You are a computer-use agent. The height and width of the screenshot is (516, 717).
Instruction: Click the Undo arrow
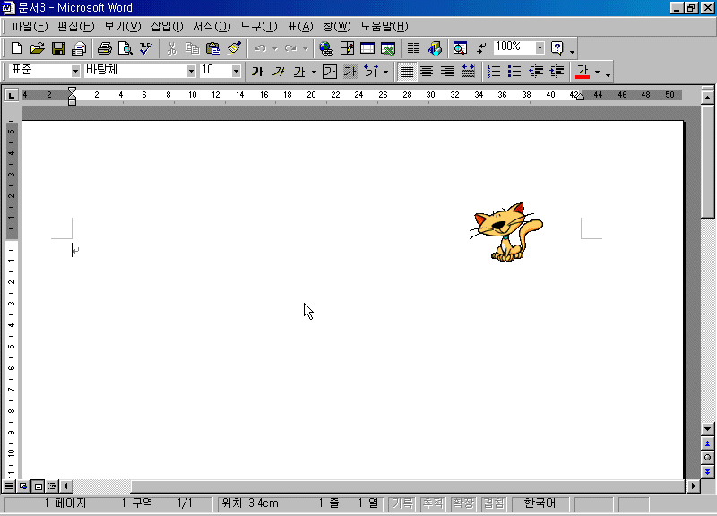point(260,48)
